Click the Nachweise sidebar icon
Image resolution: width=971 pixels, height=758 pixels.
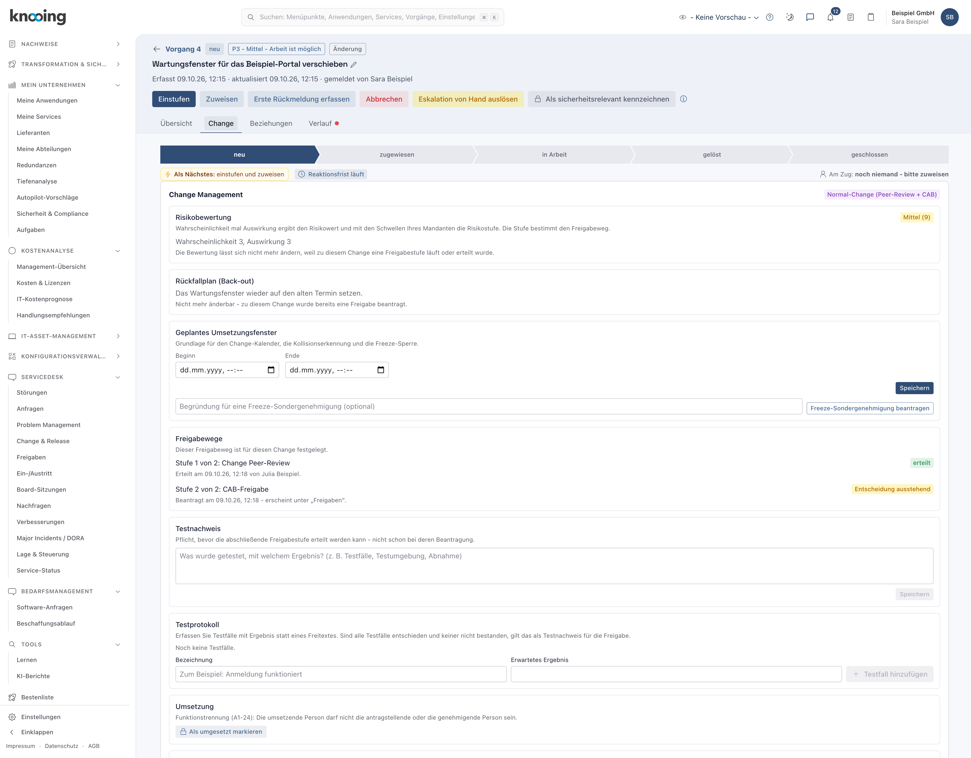pyautogui.click(x=12, y=44)
